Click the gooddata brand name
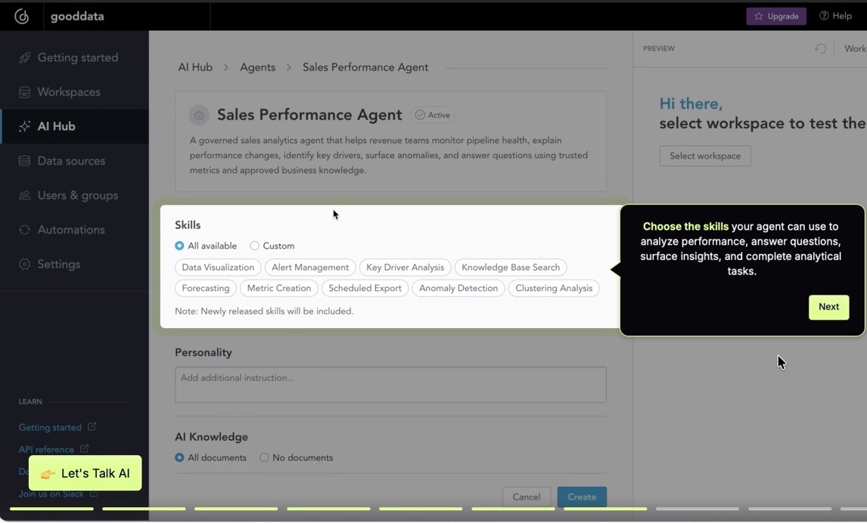867x523 pixels. click(77, 16)
